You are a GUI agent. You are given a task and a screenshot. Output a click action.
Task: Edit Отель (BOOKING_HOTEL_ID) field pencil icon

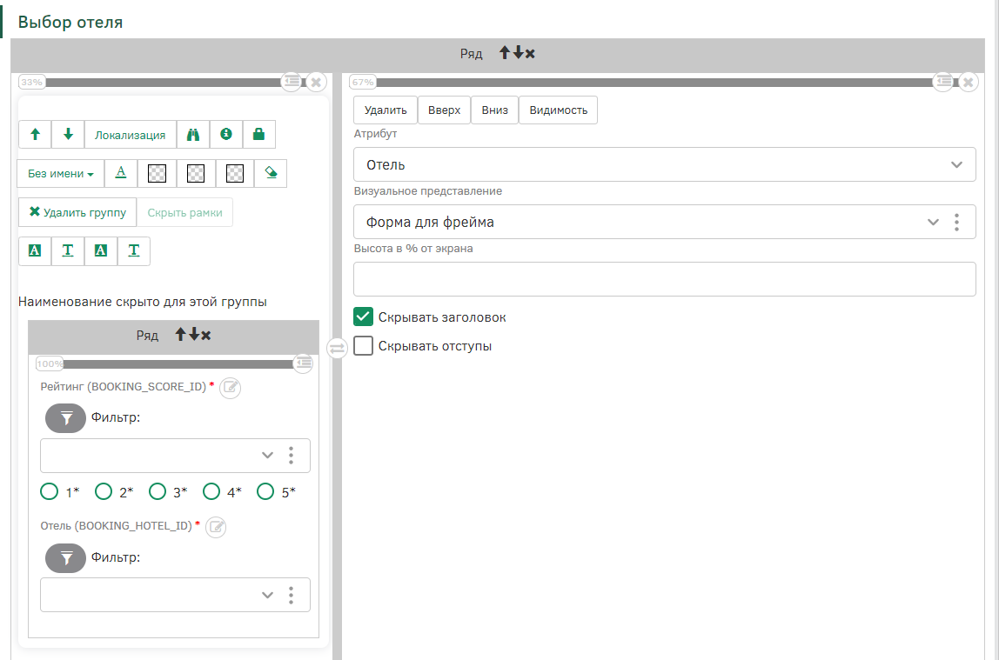216,526
